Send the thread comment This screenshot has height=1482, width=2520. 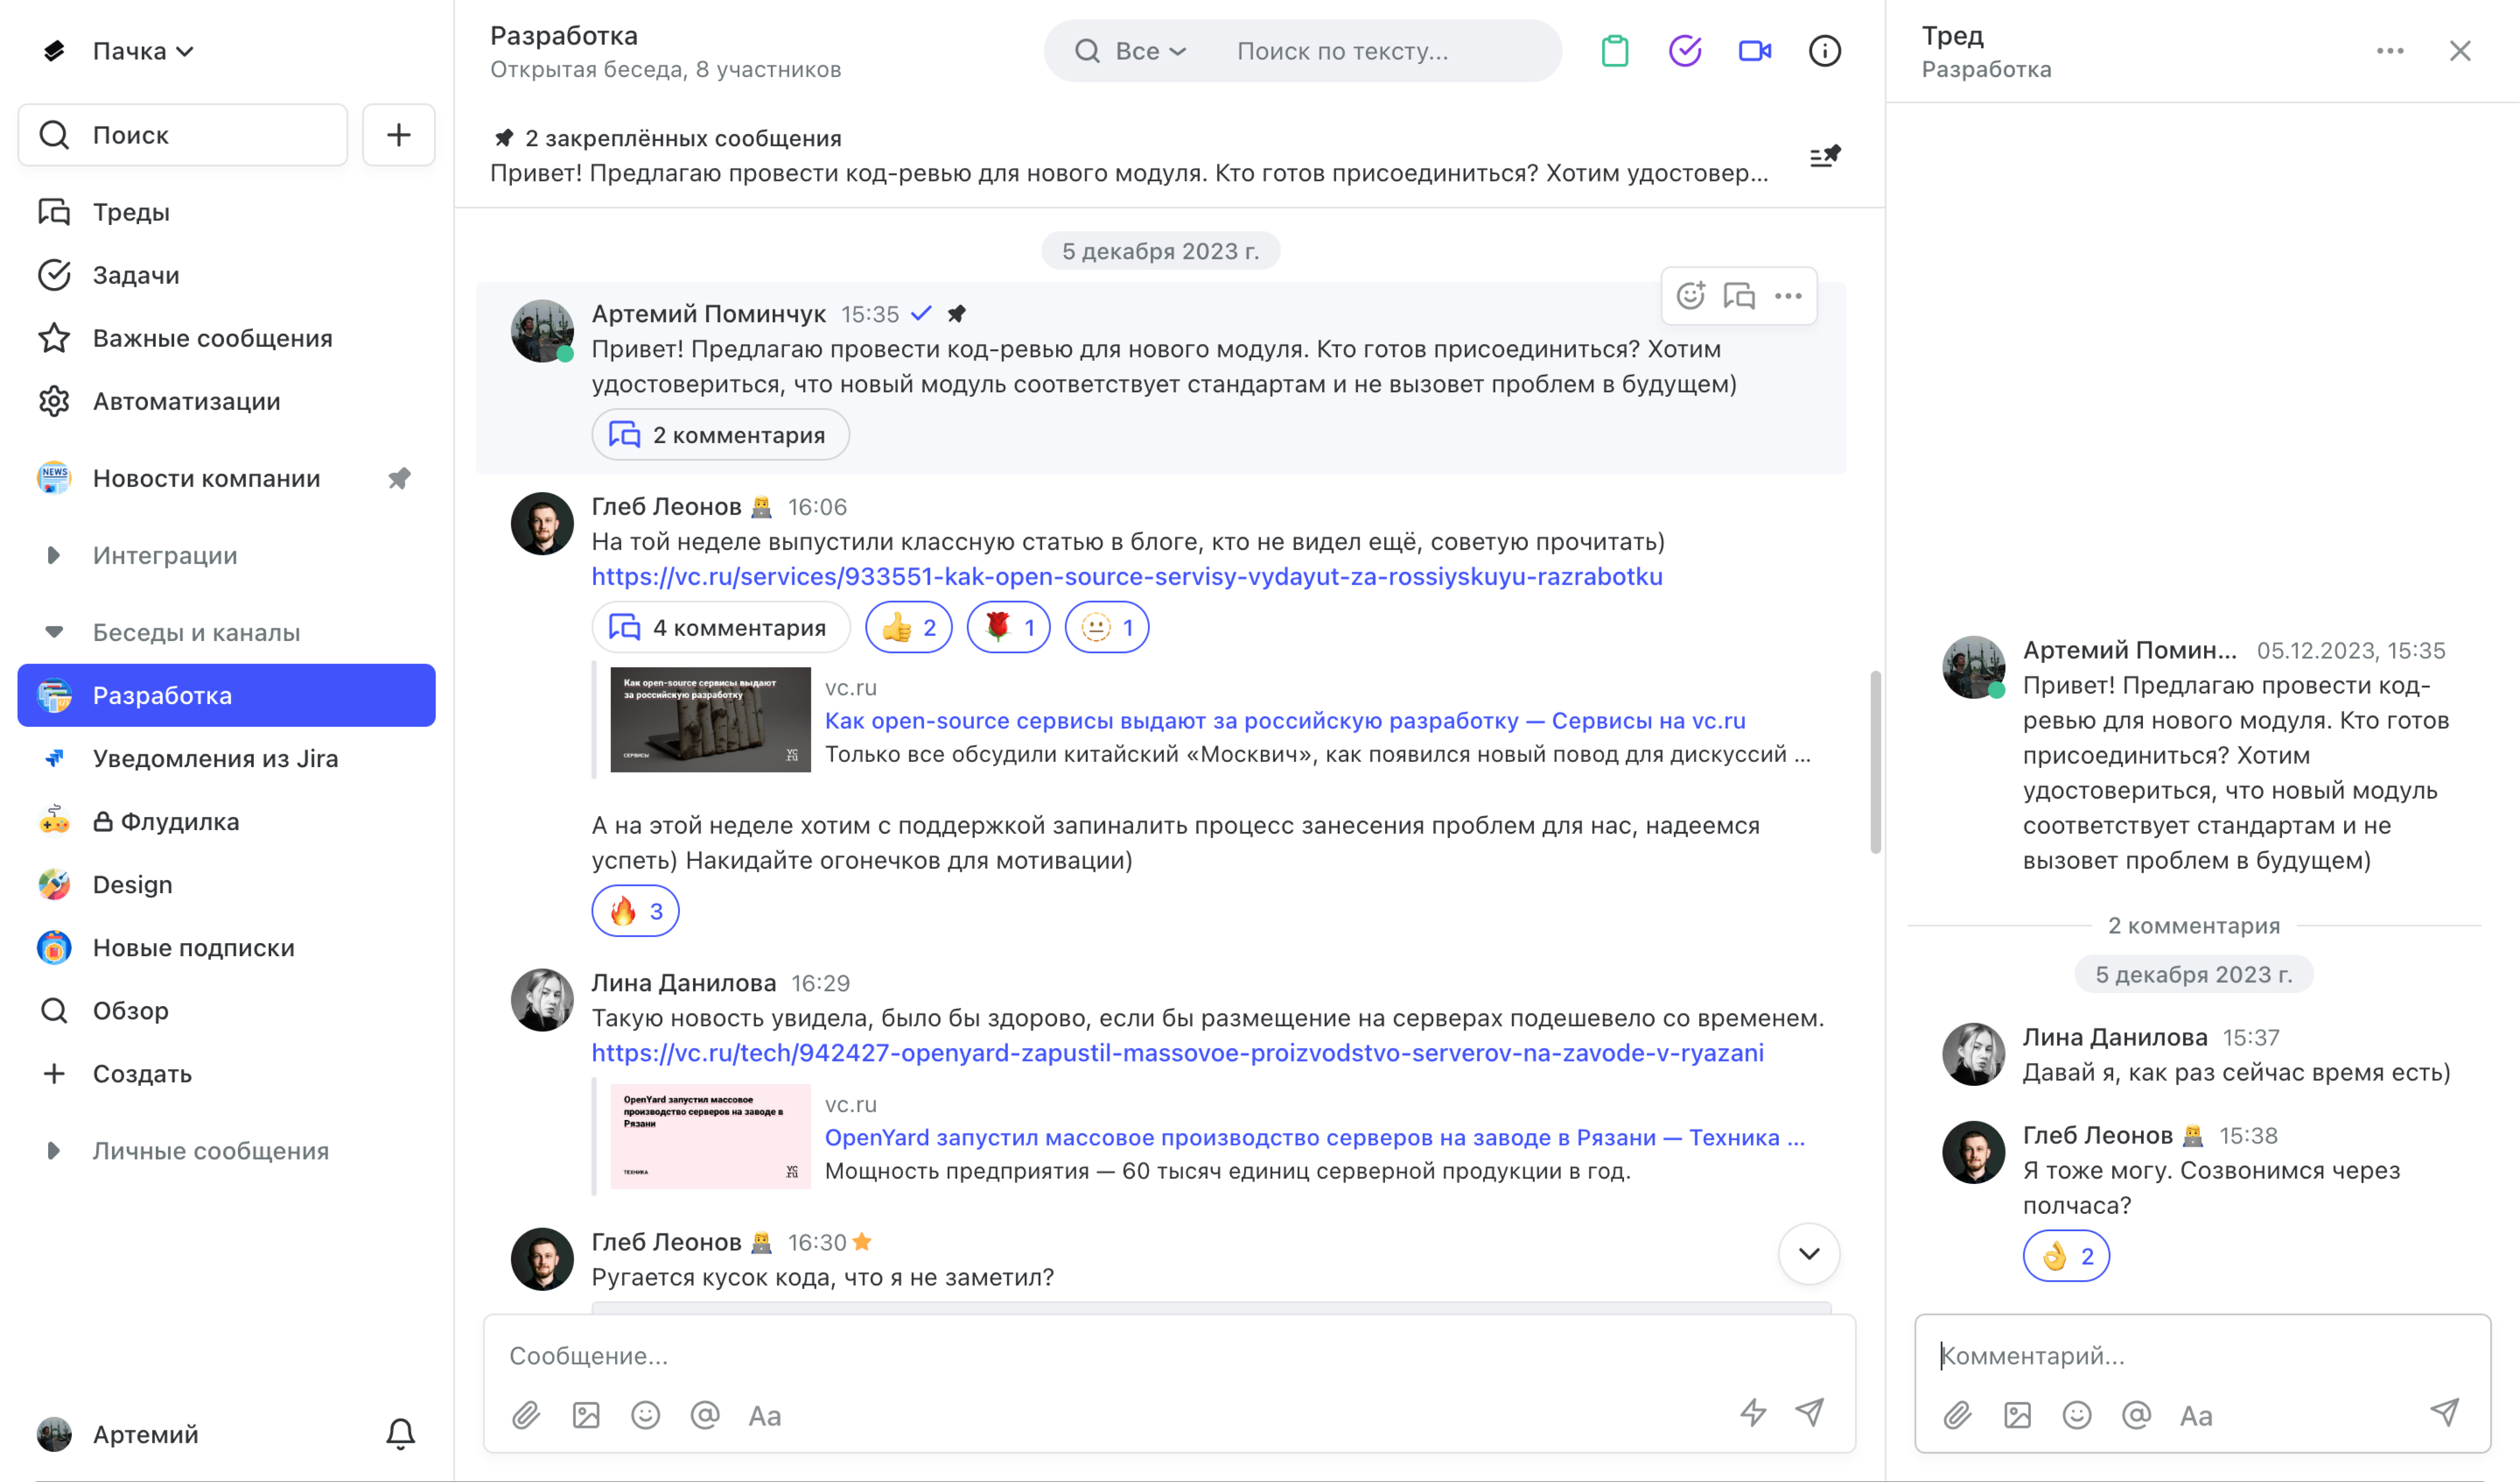[x=2445, y=1412]
